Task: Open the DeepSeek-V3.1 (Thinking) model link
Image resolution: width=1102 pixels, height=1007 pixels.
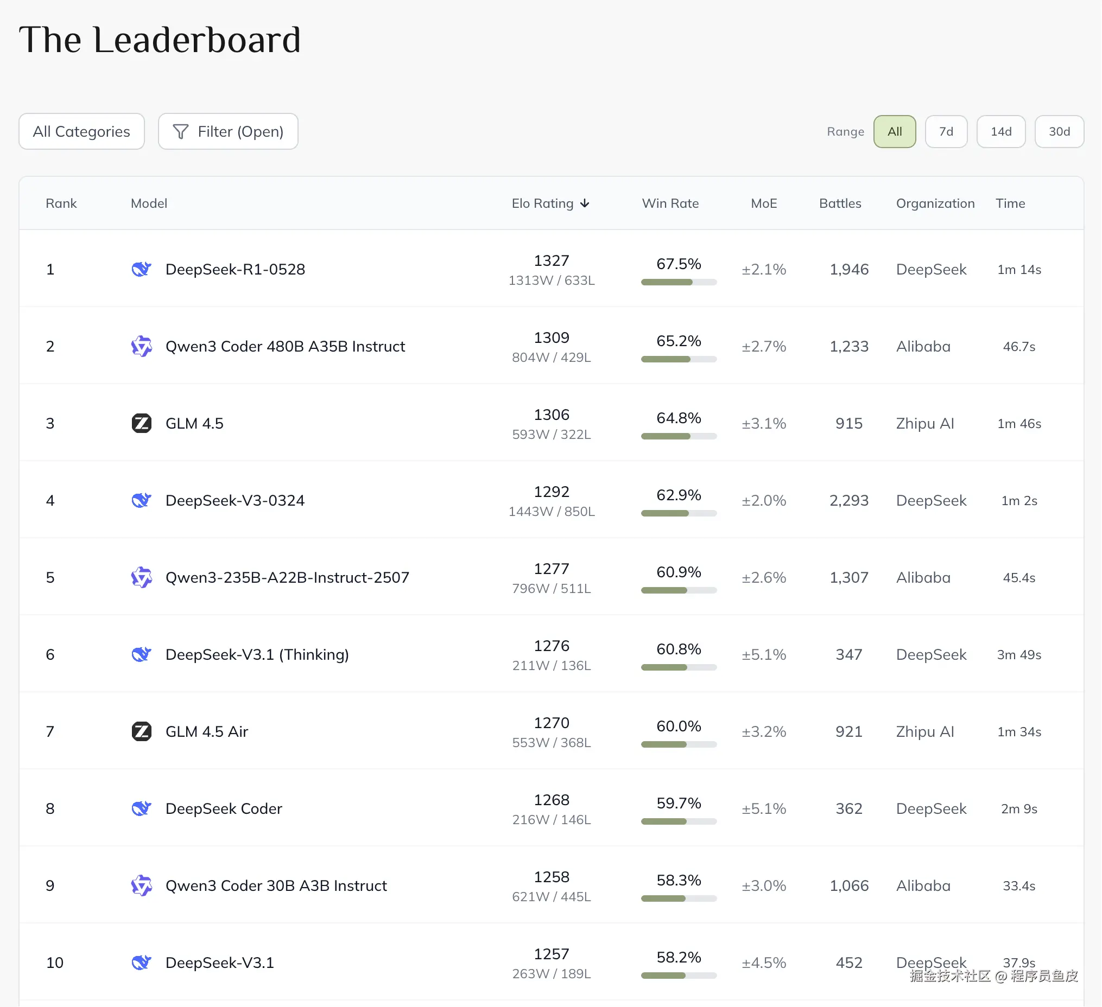Action: click(257, 654)
